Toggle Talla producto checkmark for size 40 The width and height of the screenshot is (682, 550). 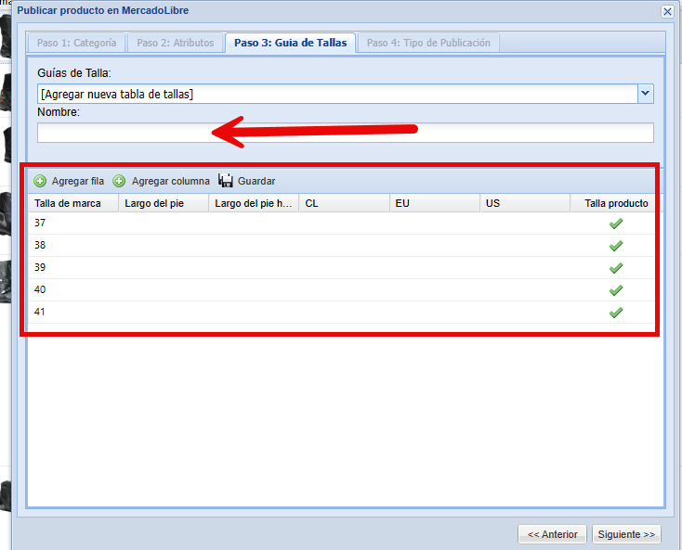(x=616, y=290)
